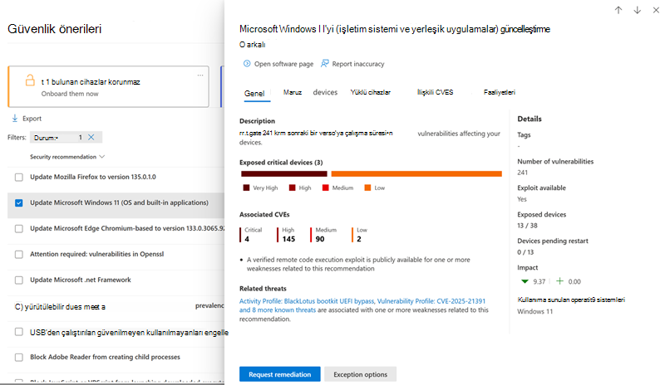Screen dimensions: 665x385
Task: Click Exposed devices value 13 / 38
Action: (x=527, y=226)
